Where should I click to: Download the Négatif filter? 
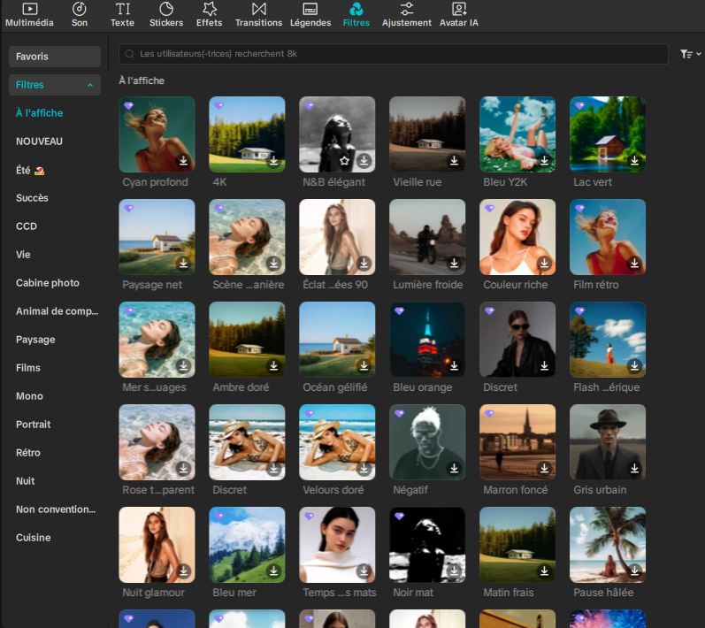[454, 469]
